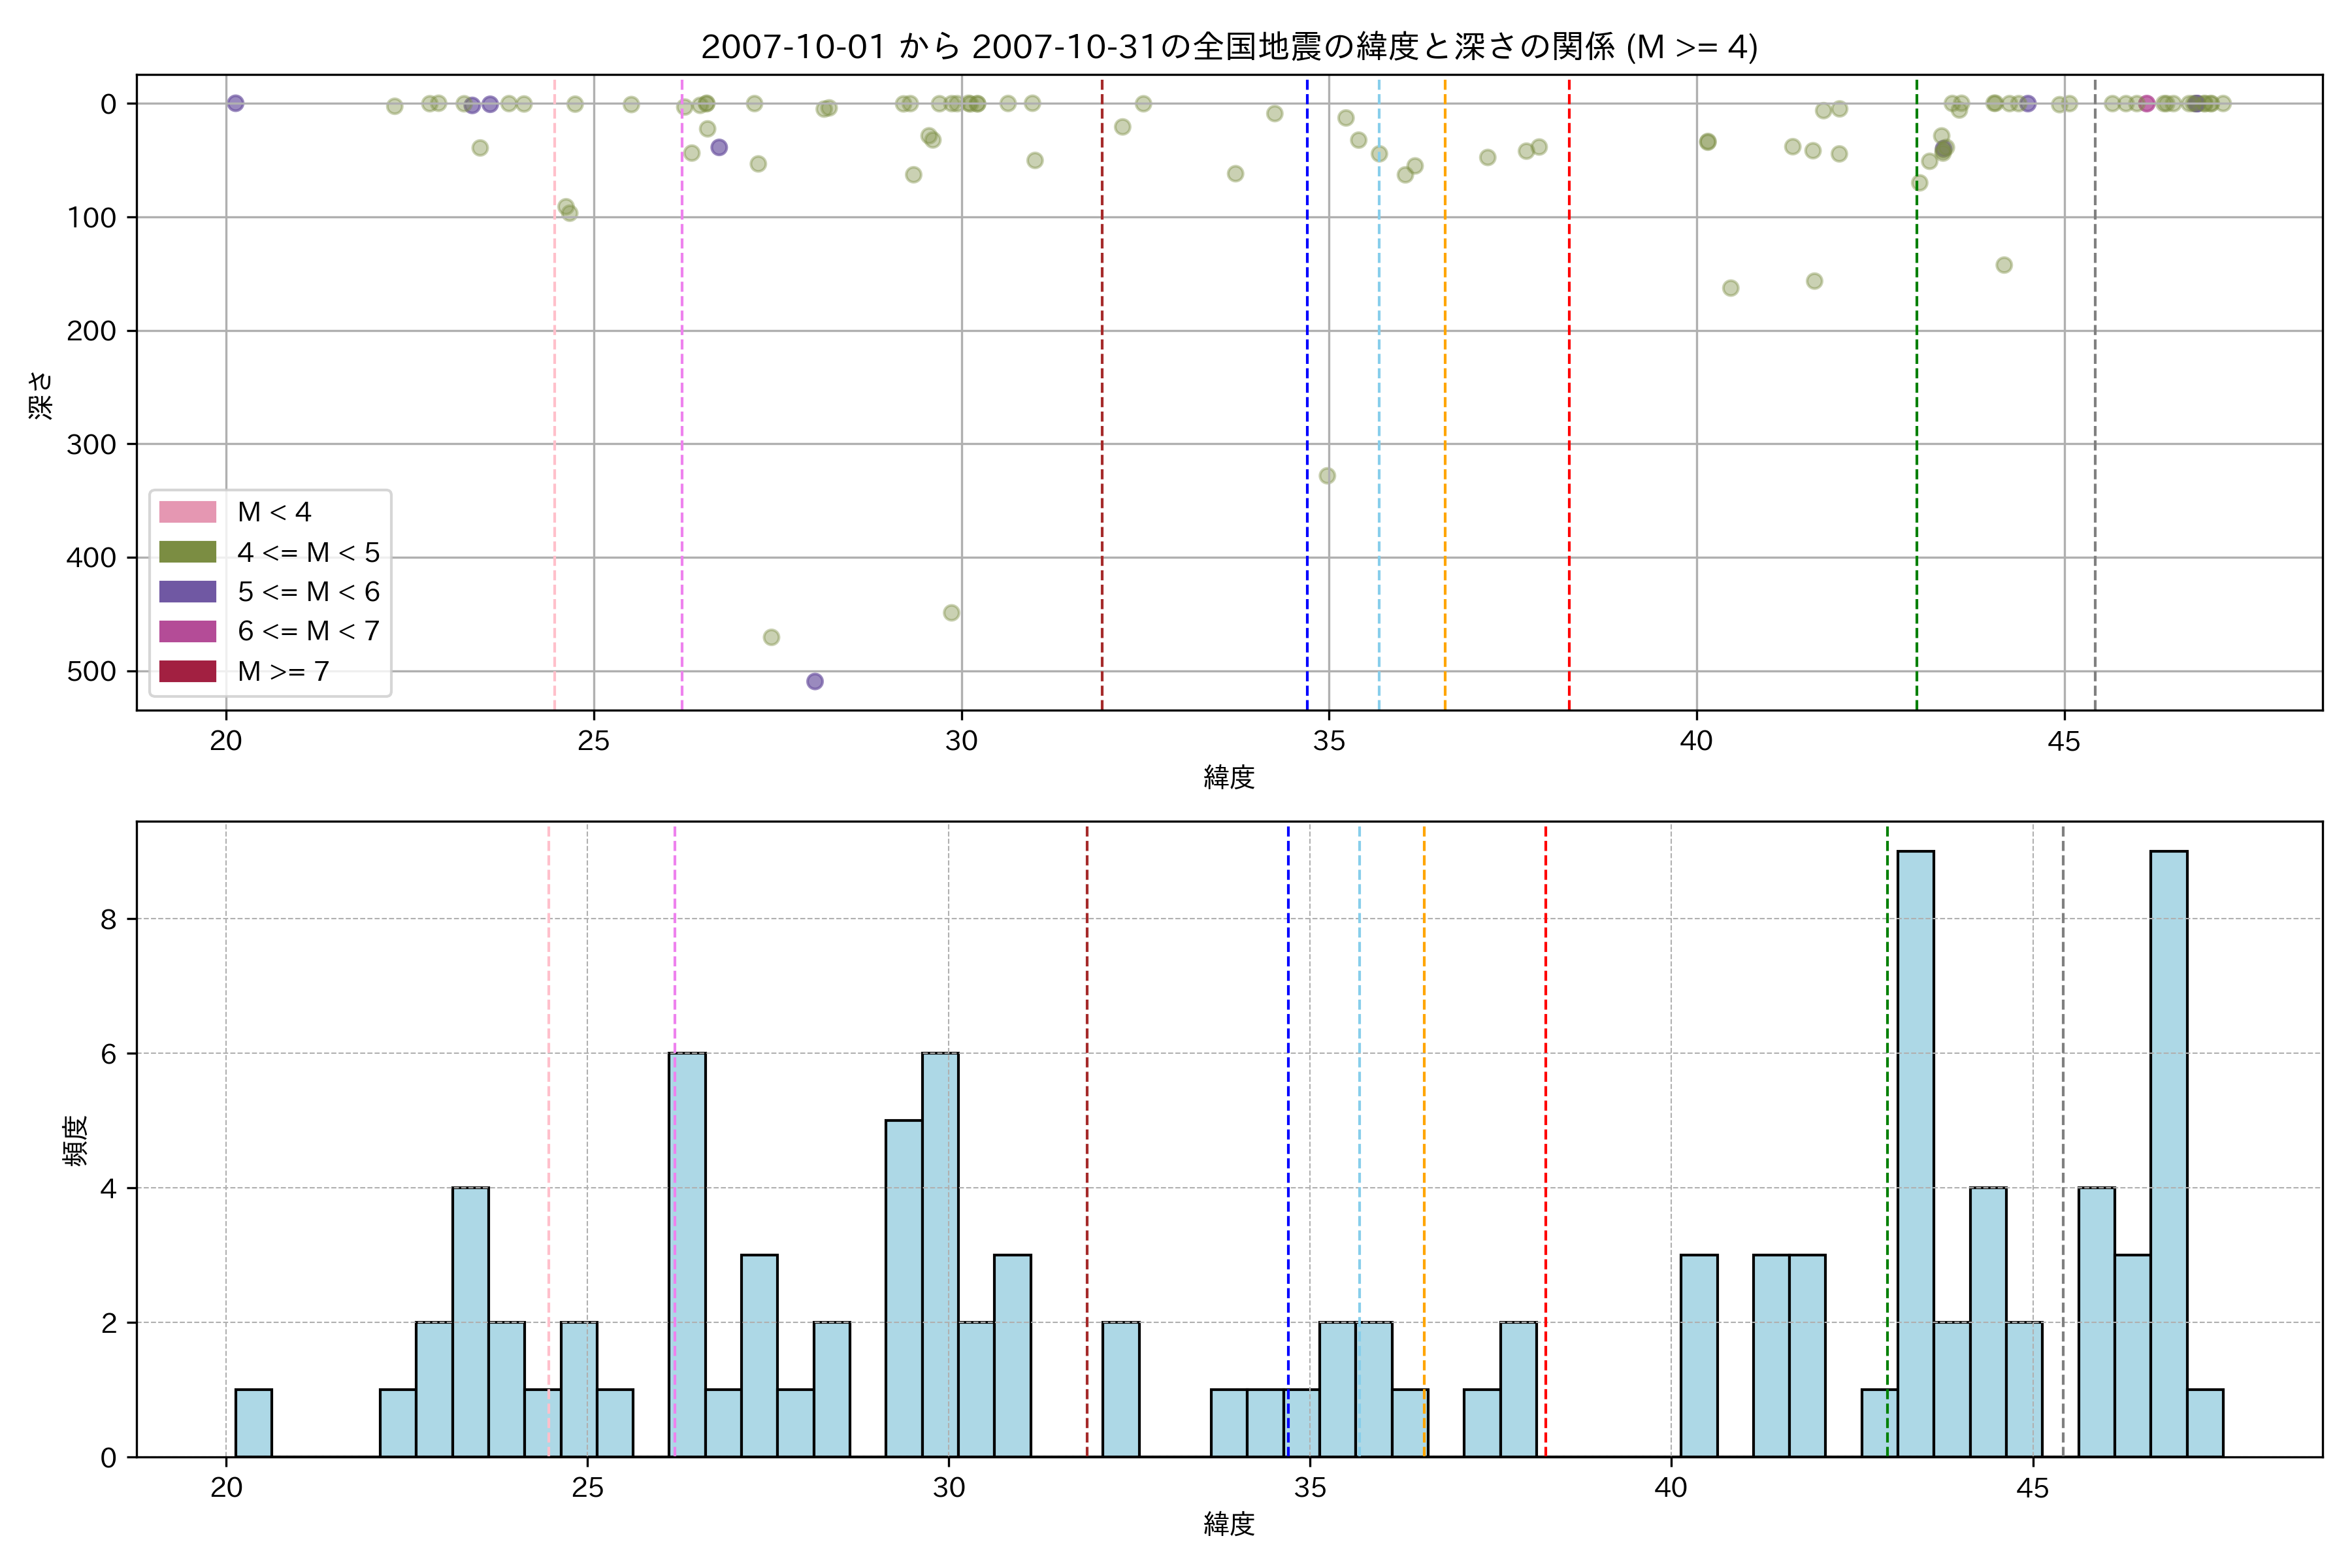Click the point near depth 450, latitude 30
Screen dimensions: 2352x1568
click(x=951, y=612)
